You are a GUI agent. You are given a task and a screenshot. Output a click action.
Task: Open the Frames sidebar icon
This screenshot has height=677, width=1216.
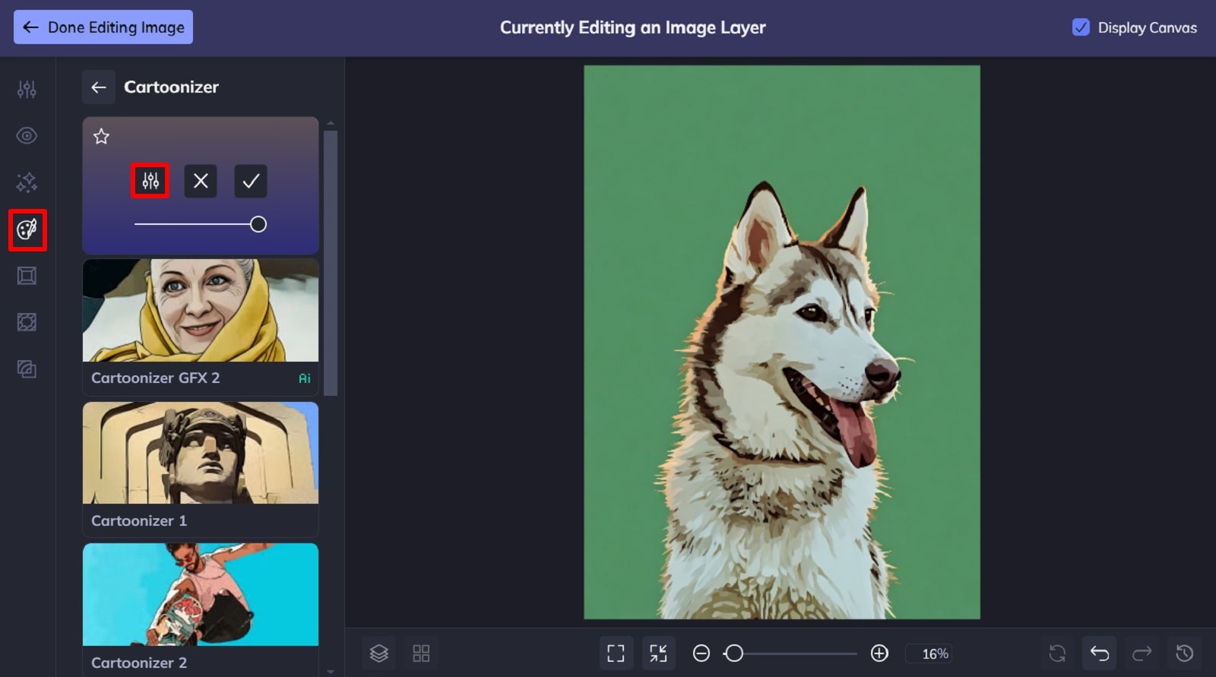tap(27, 276)
